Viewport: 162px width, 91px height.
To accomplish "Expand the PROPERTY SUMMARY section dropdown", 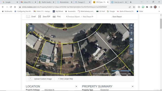I will coord(133,86).
